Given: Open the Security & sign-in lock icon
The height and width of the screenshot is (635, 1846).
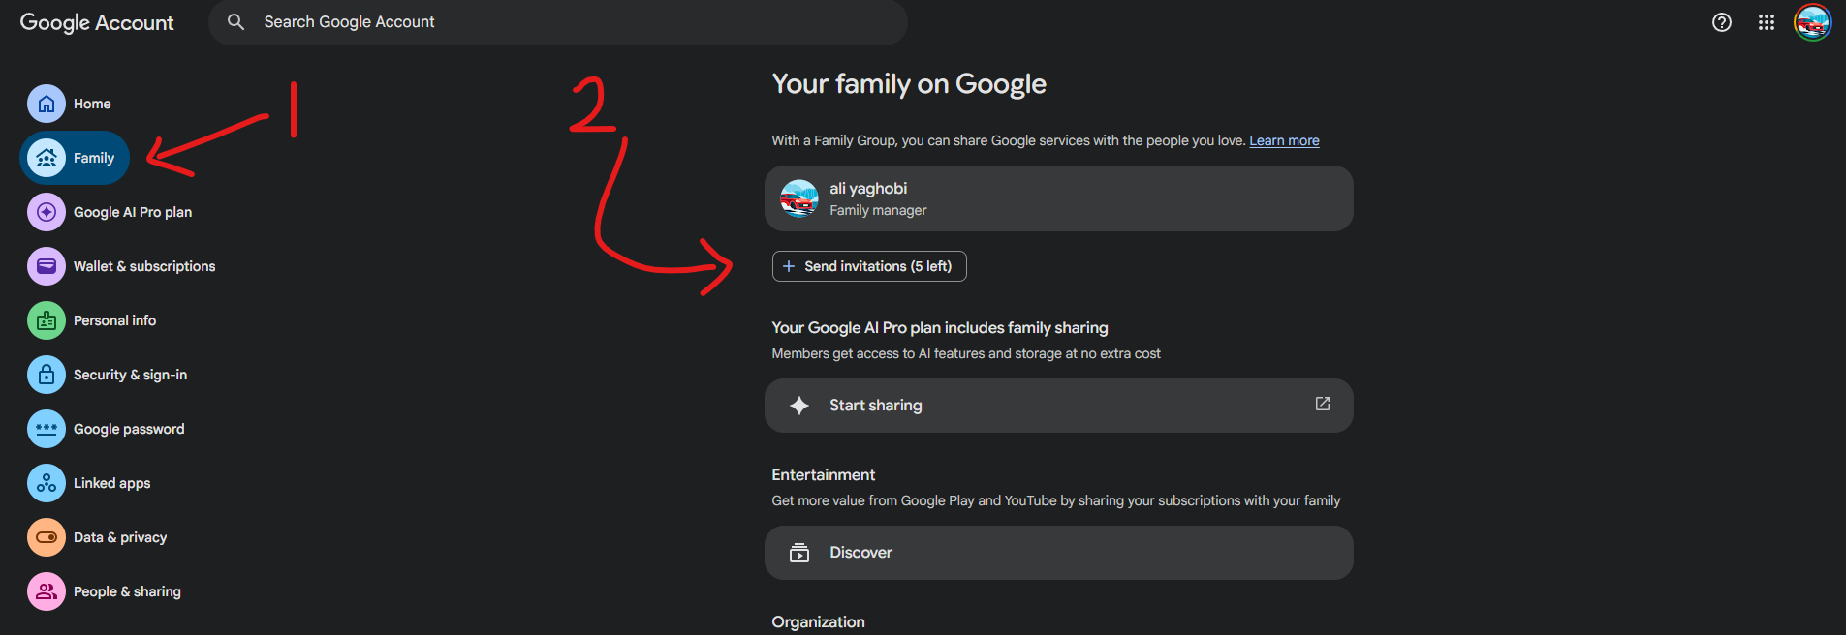Looking at the screenshot, I should coord(47,375).
